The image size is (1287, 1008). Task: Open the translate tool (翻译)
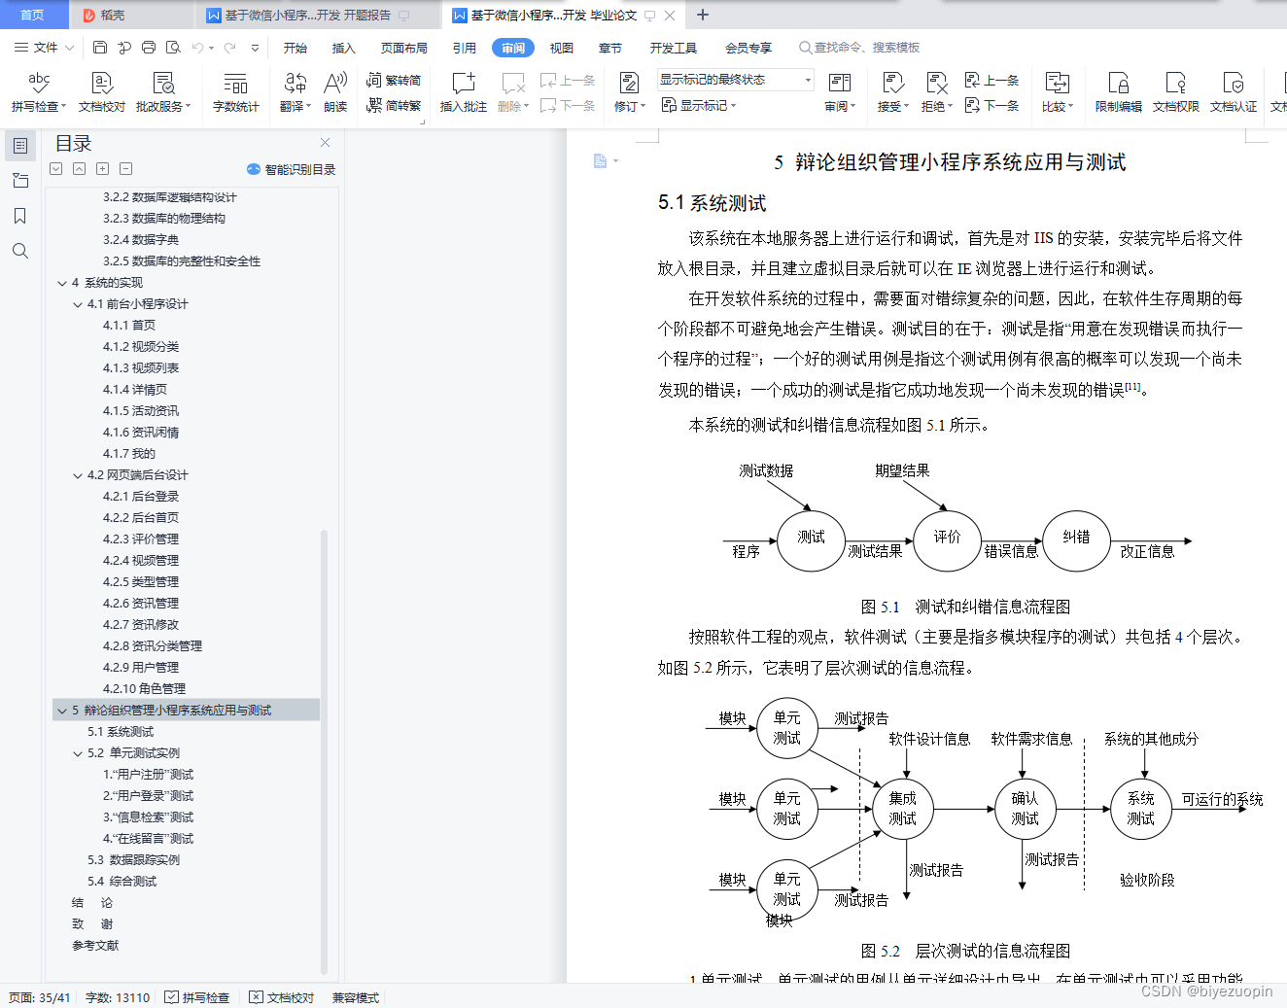[296, 91]
